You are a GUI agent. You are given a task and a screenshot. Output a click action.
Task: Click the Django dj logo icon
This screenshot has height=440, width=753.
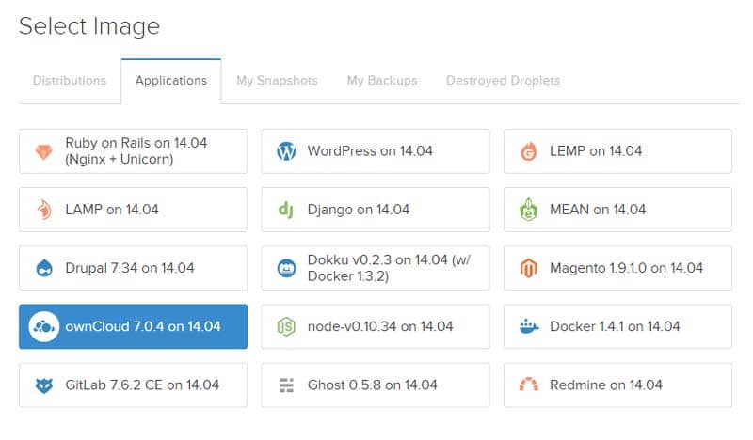(286, 210)
